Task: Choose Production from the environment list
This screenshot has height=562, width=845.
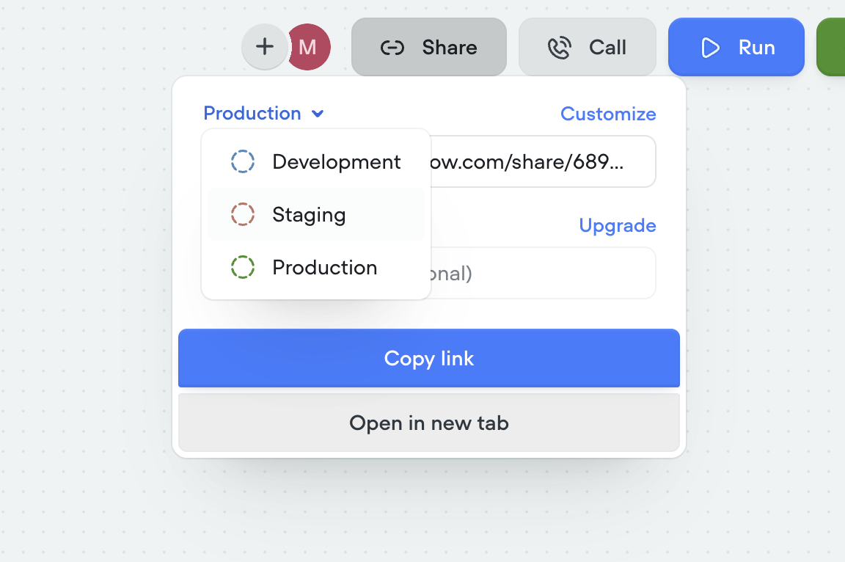Action: click(x=324, y=267)
